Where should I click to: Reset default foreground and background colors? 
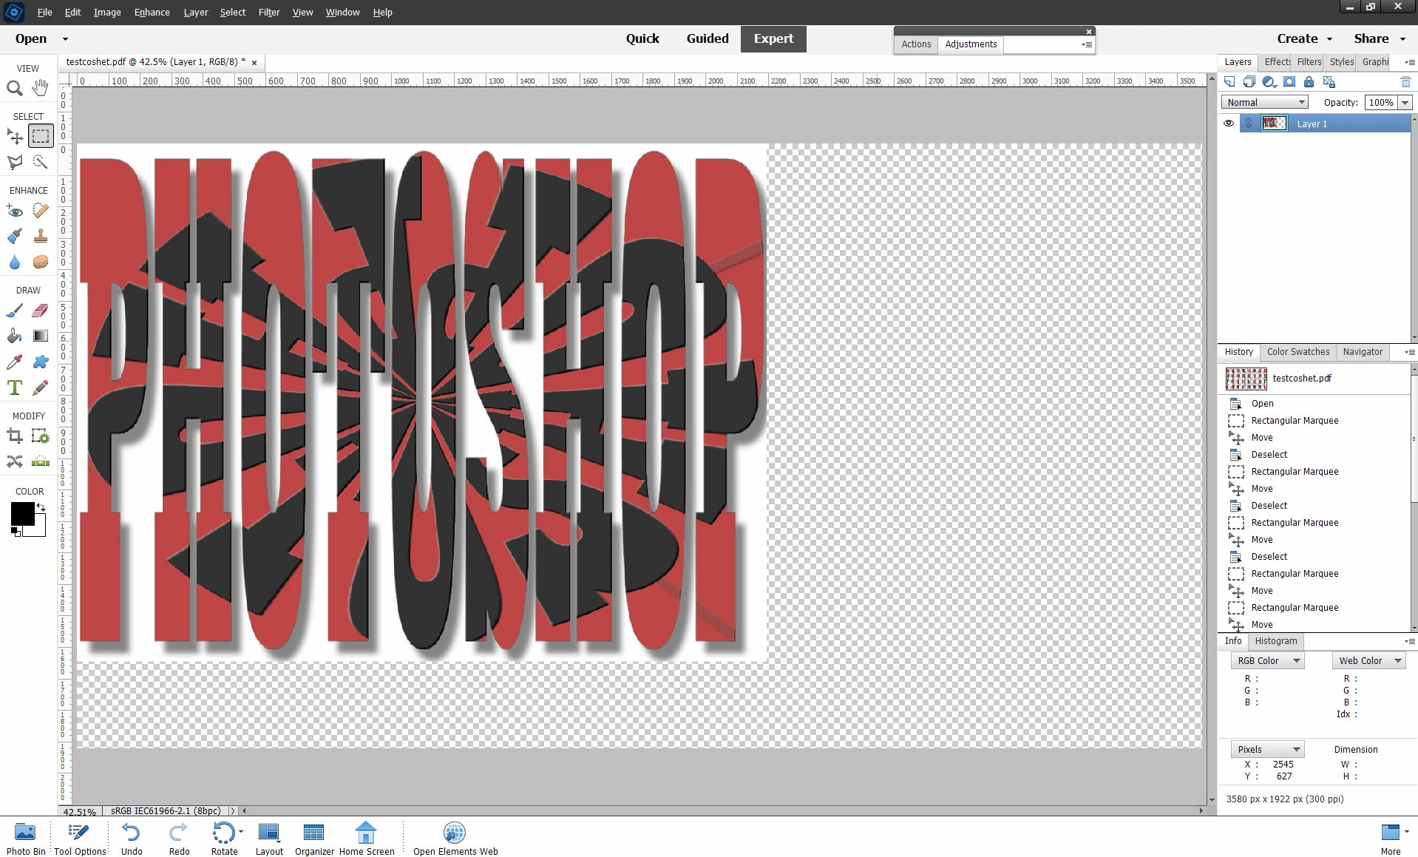pos(16,532)
